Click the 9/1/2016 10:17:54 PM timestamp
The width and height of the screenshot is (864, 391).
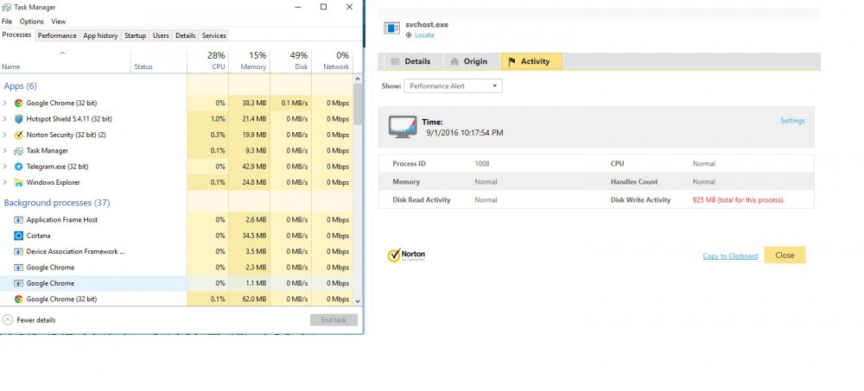(x=465, y=133)
